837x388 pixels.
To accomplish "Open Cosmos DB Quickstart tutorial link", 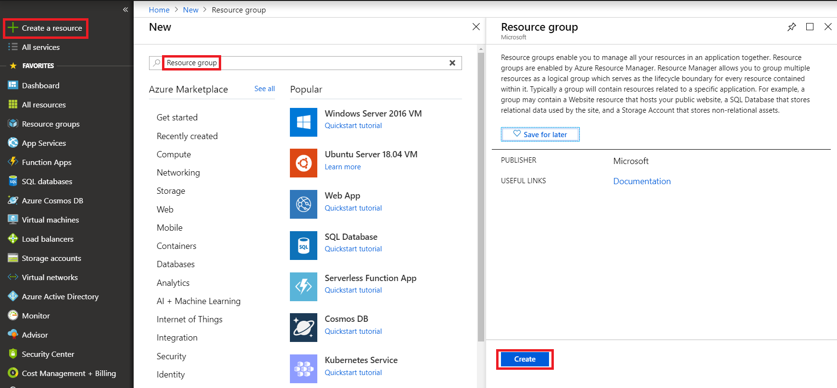I will (353, 331).
